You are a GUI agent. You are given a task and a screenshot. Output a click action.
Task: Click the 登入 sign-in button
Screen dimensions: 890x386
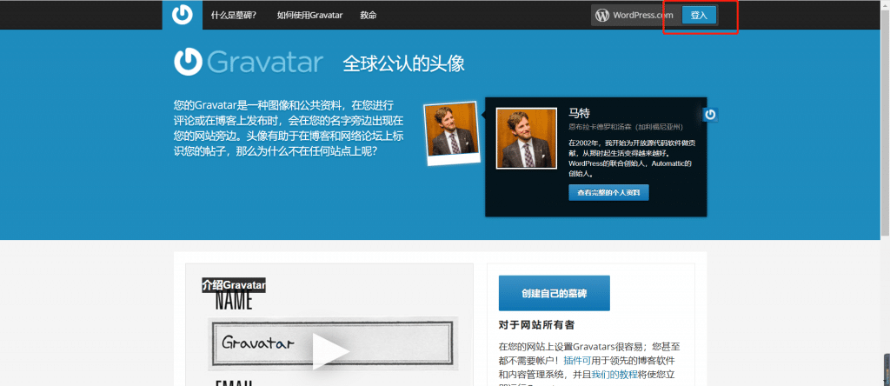pyautogui.click(x=699, y=16)
